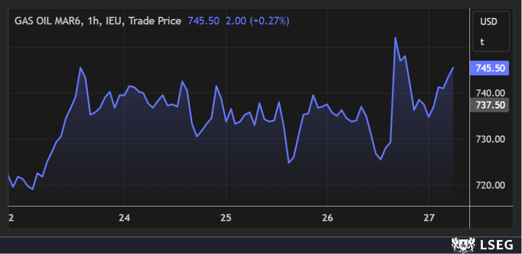Click the 730.00 price axis label

pos(491,139)
